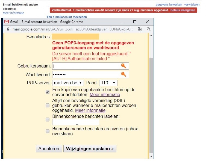Open 'Meer informatie' link about SSL
Image resolution: width=206 pixels, height=163 pixels.
tap(90, 110)
